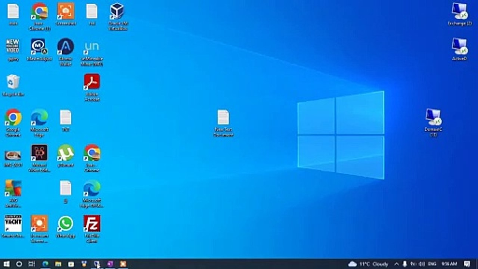Open the notification Action Center icon

pos(467,264)
